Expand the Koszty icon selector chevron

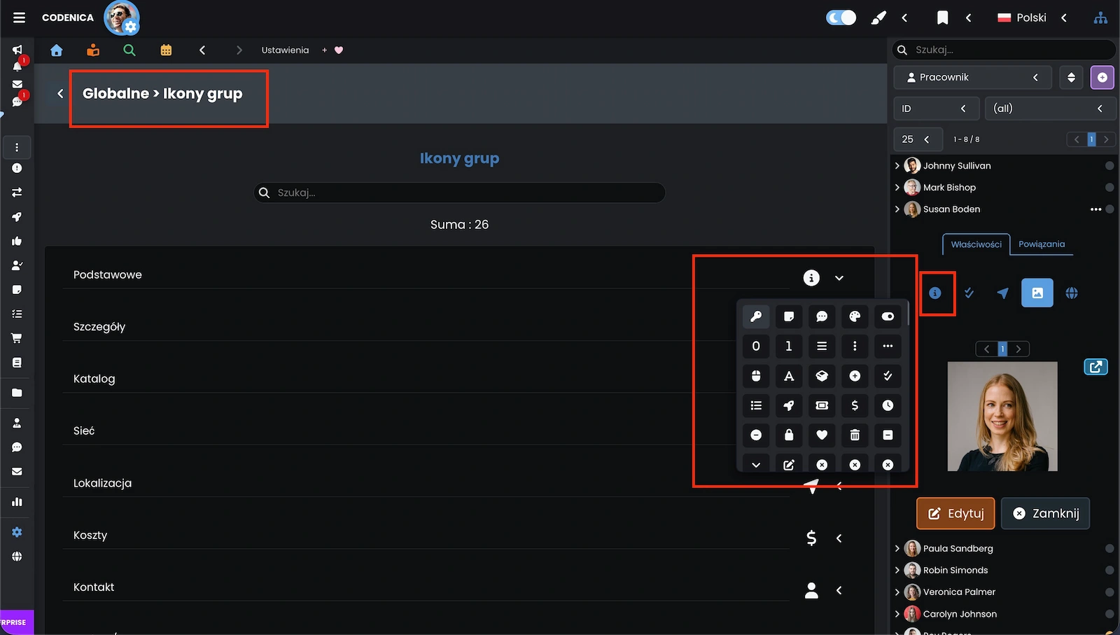839,538
